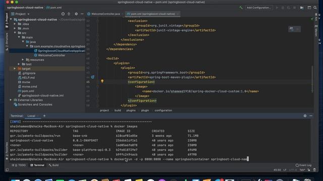The width and height of the screenshot is (323, 181).
Task: Click the Run play icon in toolbar
Action: click(x=277, y=8)
